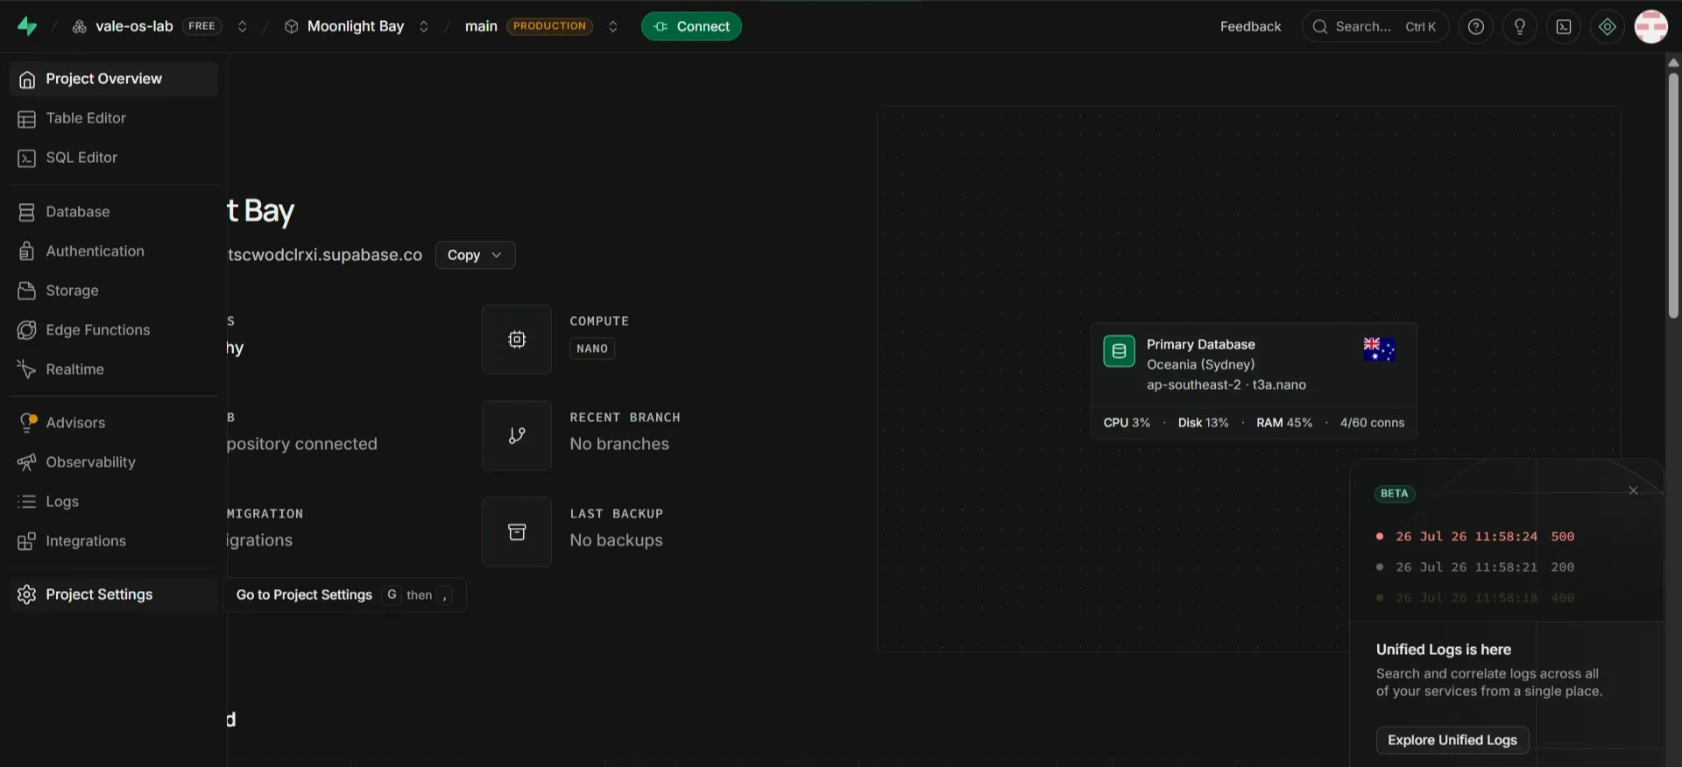Click the Supabase logo icon
The image size is (1682, 767).
27,26
